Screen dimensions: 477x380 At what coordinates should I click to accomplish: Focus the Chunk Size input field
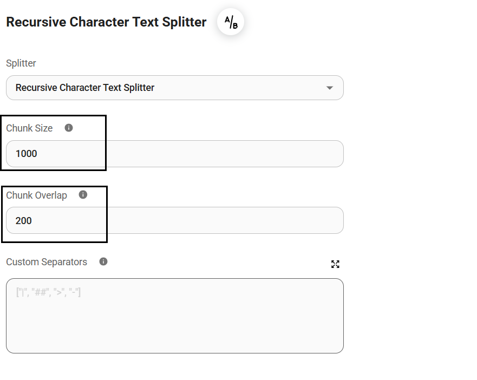[217, 154]
